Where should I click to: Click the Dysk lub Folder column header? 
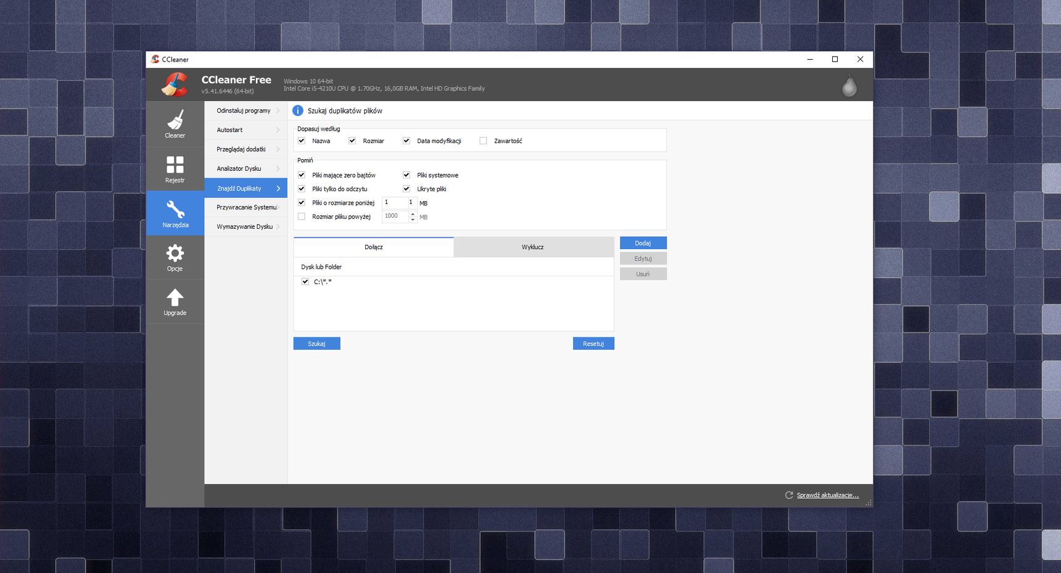pyautogui.click(x=453, y=267)
